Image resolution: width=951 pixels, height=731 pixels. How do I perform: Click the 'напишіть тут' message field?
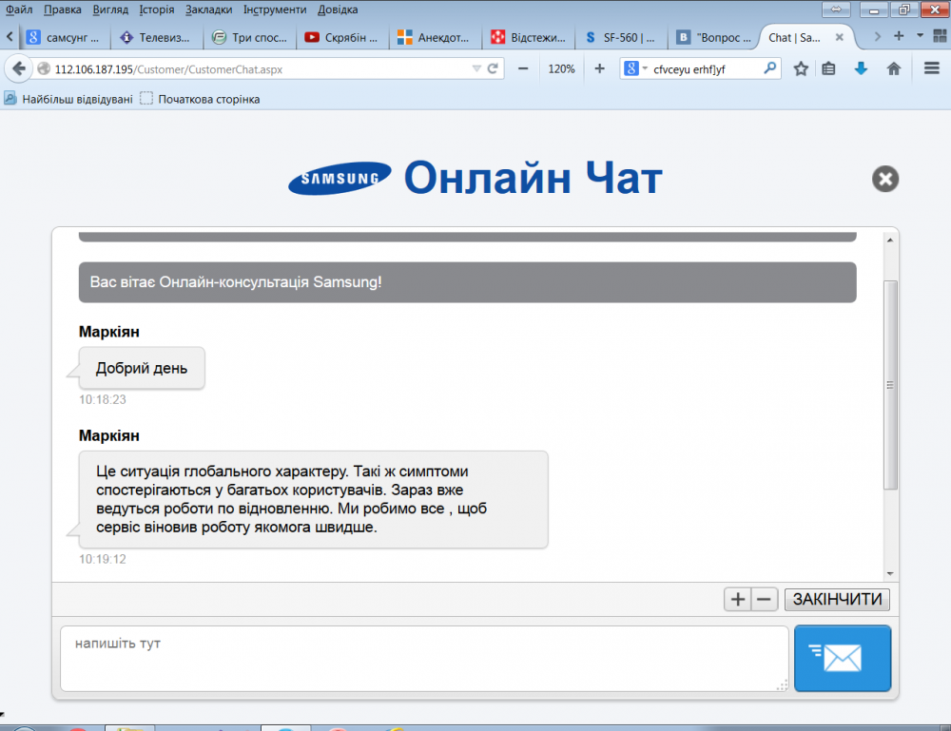[424, 658]
